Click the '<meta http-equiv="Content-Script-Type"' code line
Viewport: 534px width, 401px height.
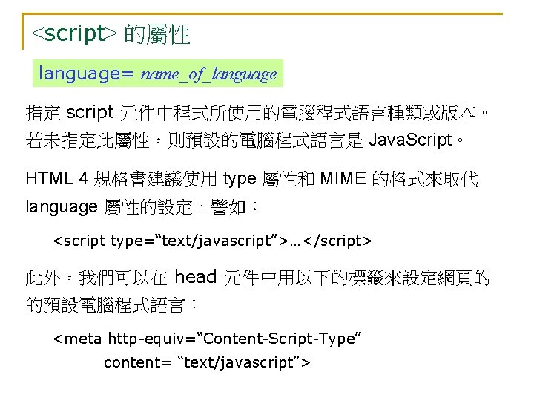tap(207, 339)
